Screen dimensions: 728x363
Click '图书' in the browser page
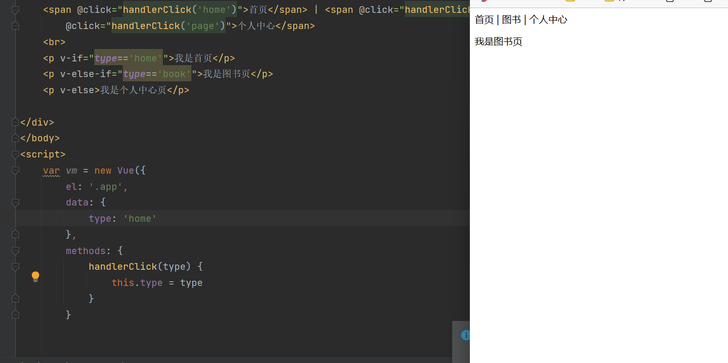[x=511, y=20]
